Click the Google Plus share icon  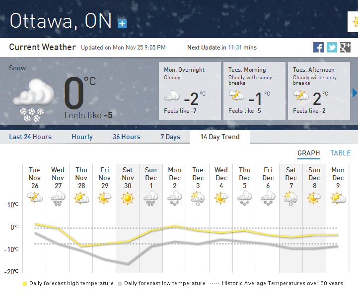point(346,48)
